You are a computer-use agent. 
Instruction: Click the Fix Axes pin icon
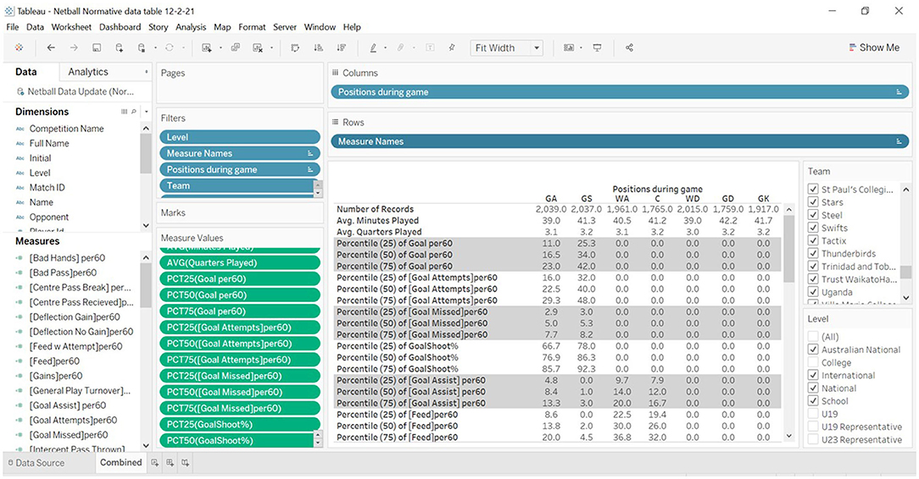(452, 48)
